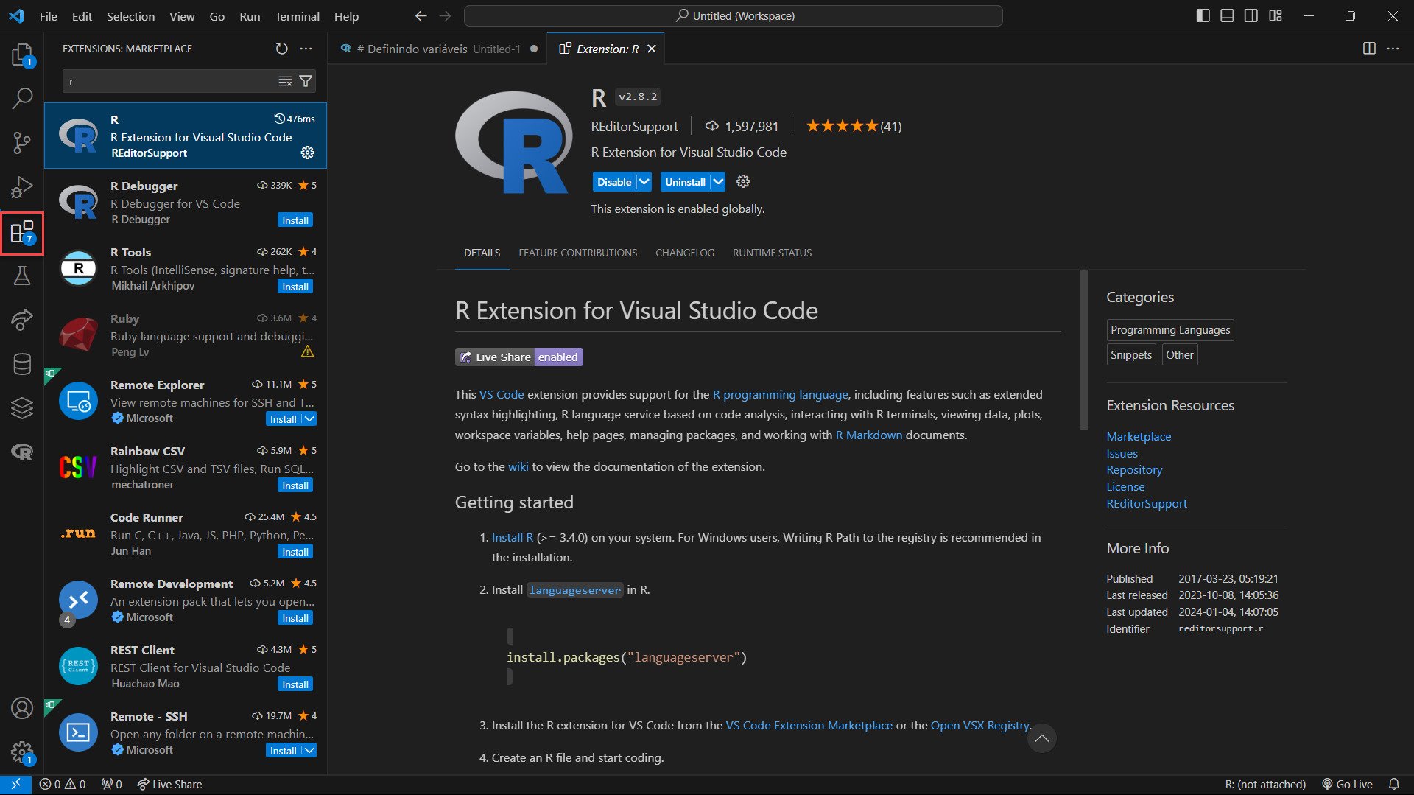This screenshot has height=795, width=1414.
Task: Refresh the extensions marketplace list
Action: point(281,49)
